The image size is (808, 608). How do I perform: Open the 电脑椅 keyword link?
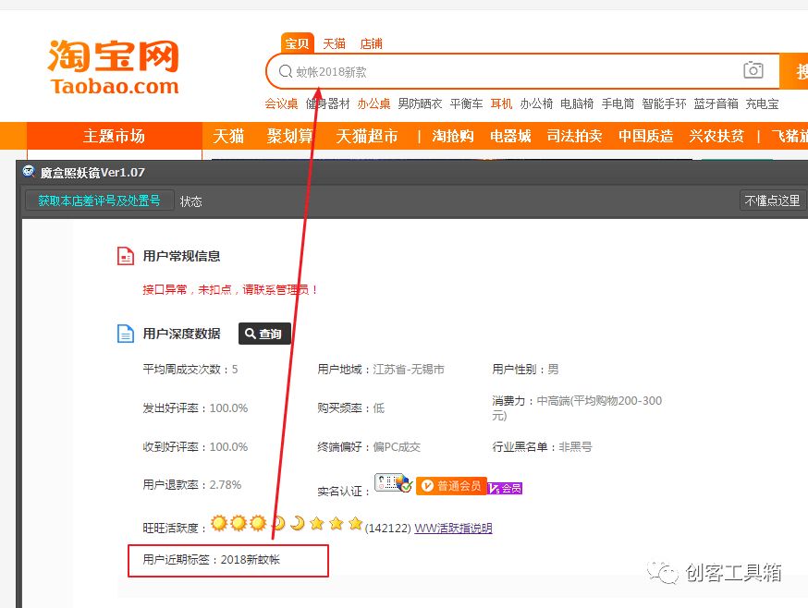click(x=577, y=103)
